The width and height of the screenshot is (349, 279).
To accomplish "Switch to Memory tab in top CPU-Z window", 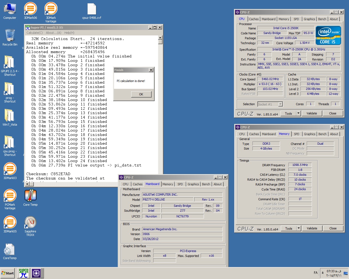I will tap(284, 19).
